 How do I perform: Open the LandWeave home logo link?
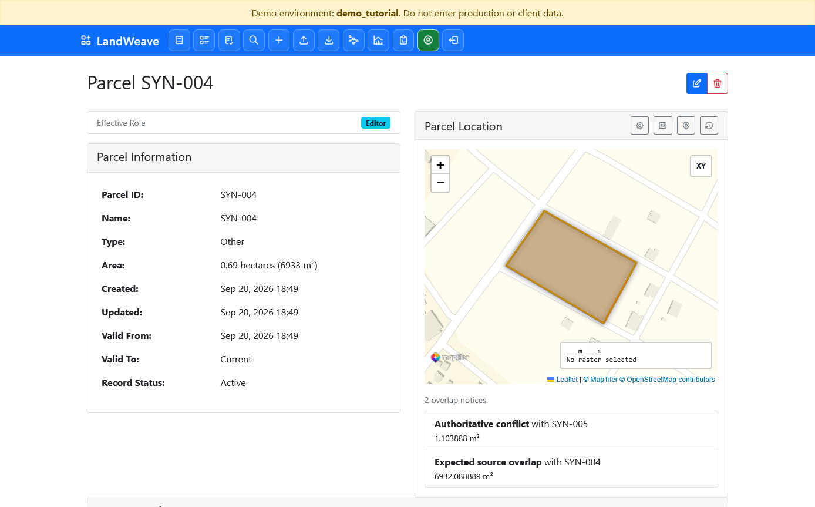click(x=120, y=41)
